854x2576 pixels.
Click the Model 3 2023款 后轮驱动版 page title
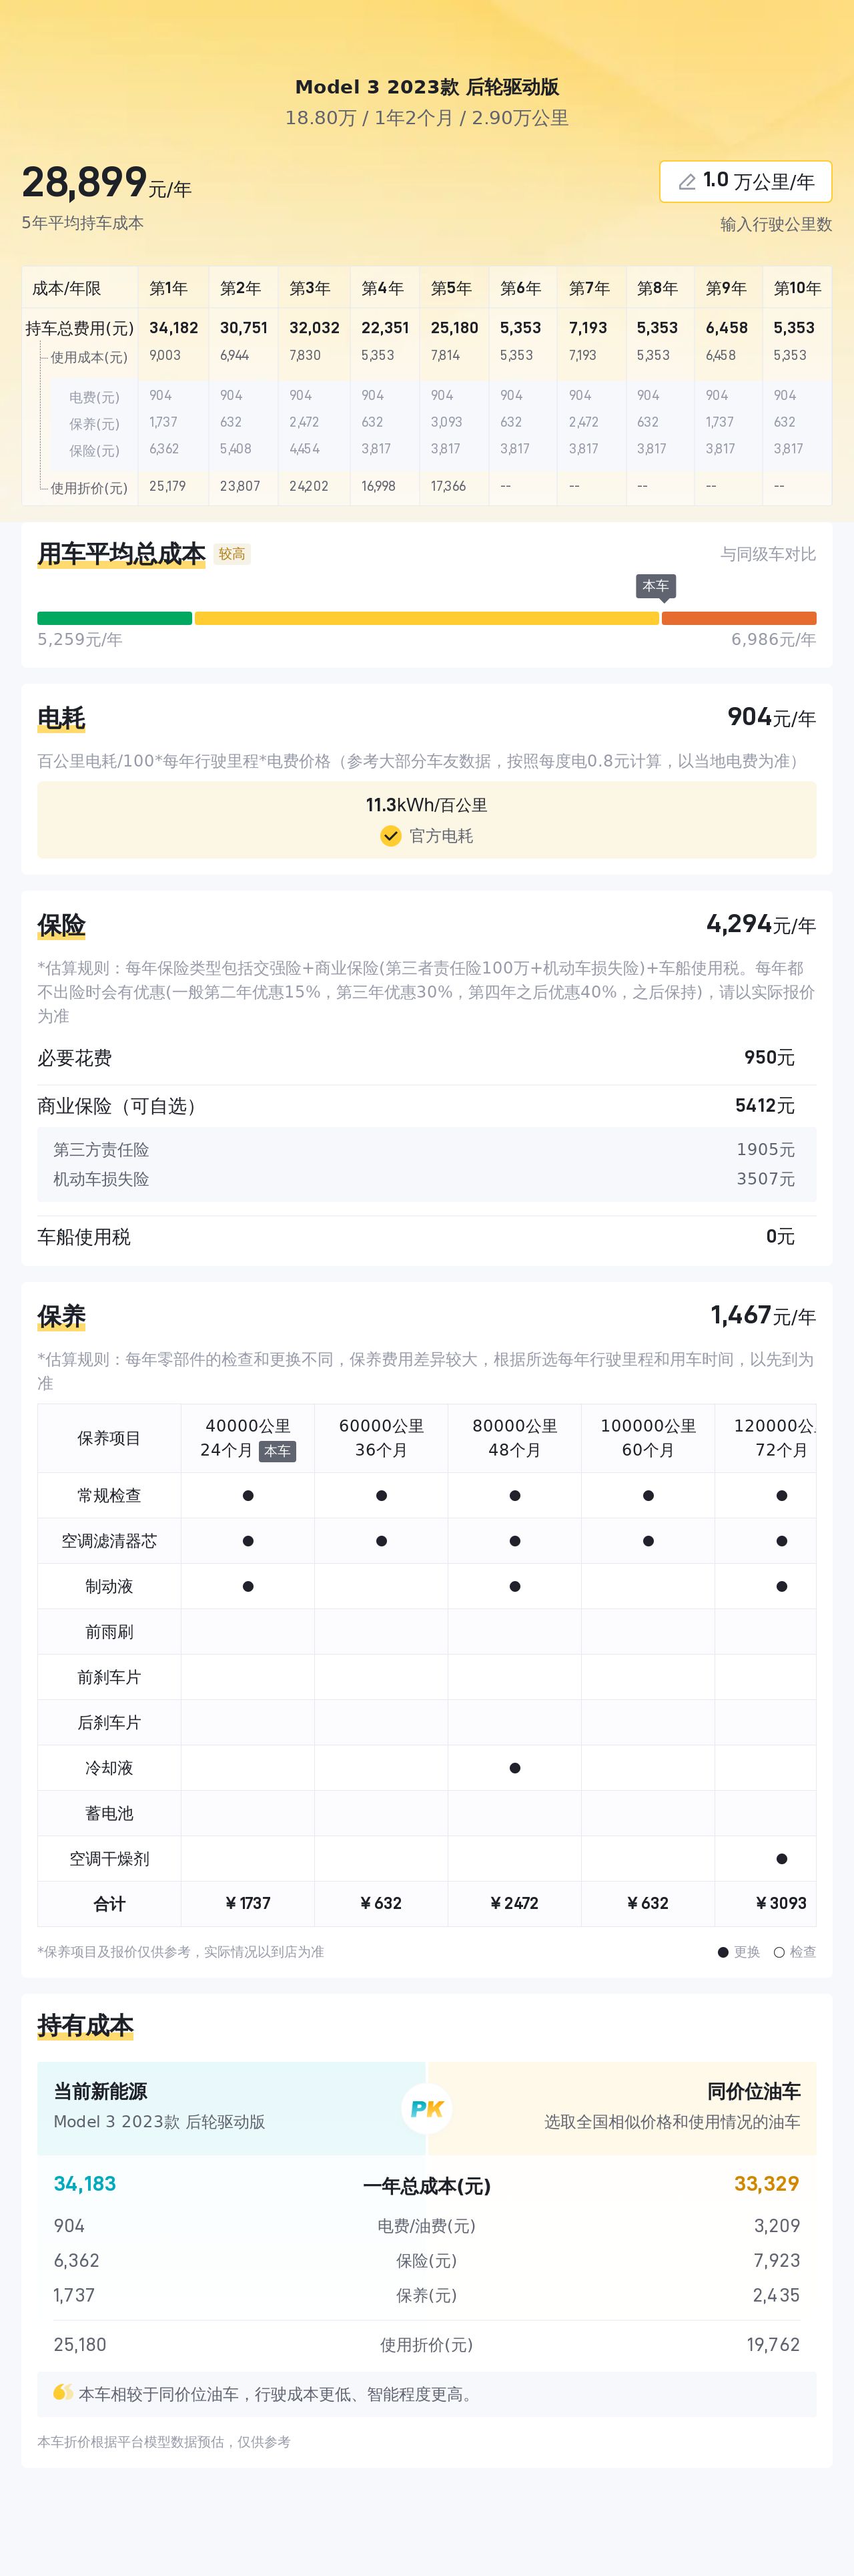point(426,87)
